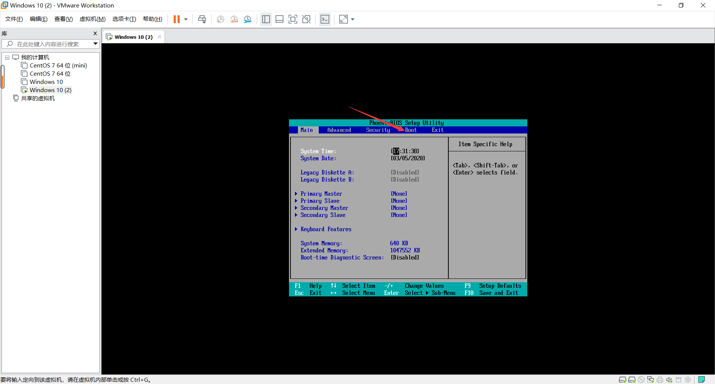
Task: Close the Windows 10 (2) tab
Action: (x=160, y=37)
